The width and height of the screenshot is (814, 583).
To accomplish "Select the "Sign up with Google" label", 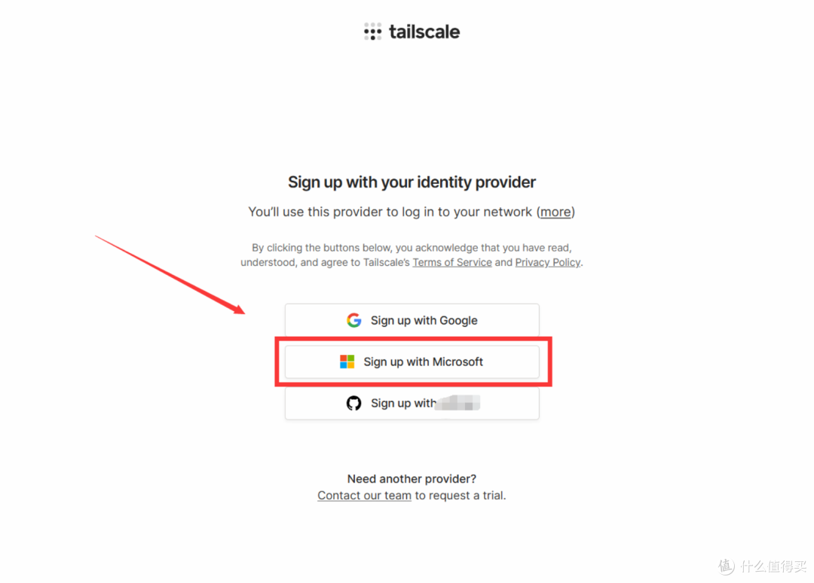I will tap(424, 321).
